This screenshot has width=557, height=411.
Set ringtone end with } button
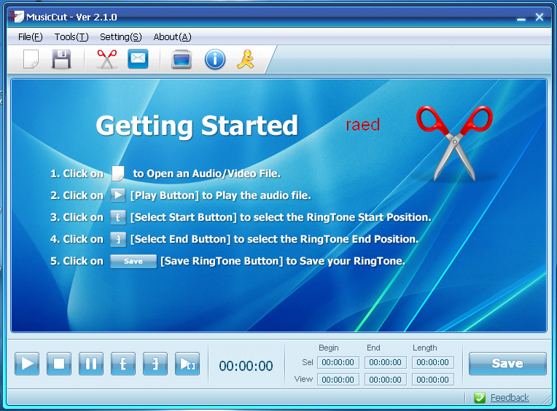(155, 364)
